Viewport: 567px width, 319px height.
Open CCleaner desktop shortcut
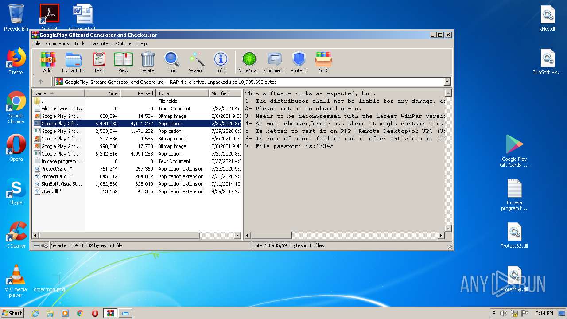pos(16,235)
